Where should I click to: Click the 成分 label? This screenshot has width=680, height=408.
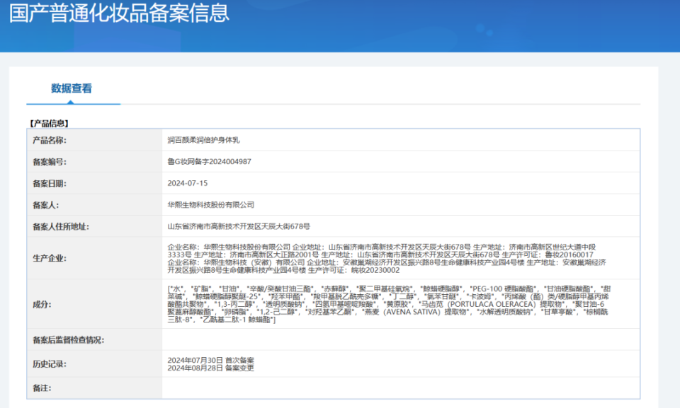pyautogui.click(x=42, y=305)
